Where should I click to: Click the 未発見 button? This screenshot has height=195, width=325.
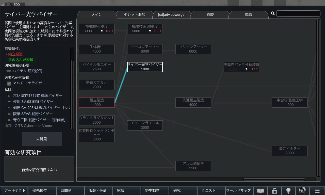coord(42,139)
